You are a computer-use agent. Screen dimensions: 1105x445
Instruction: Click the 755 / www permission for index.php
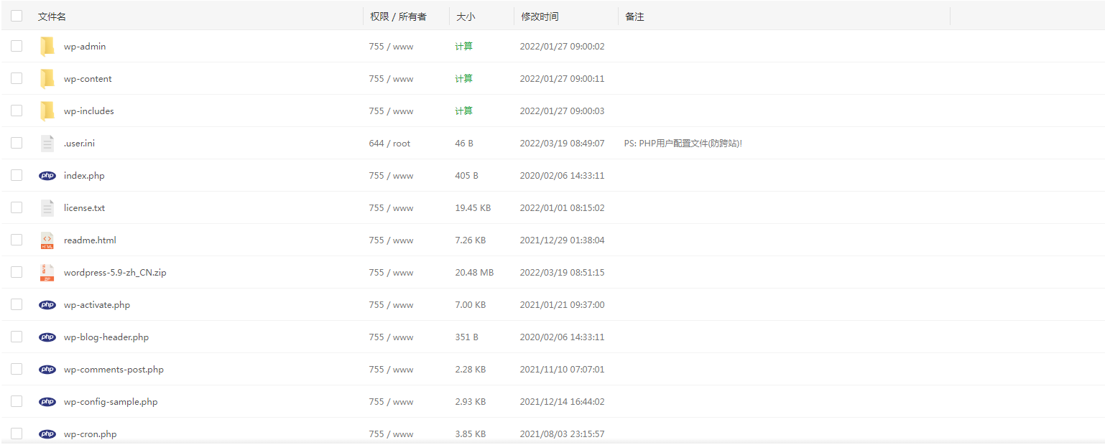click(391, 176)
